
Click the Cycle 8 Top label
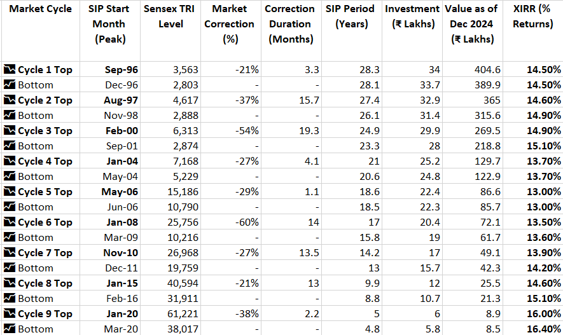point(45,283)
